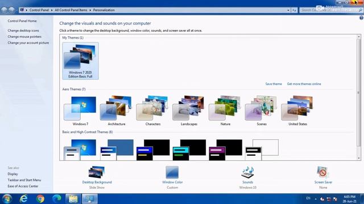Select the High Contrast theme with blue title bar

pos(153,150)
